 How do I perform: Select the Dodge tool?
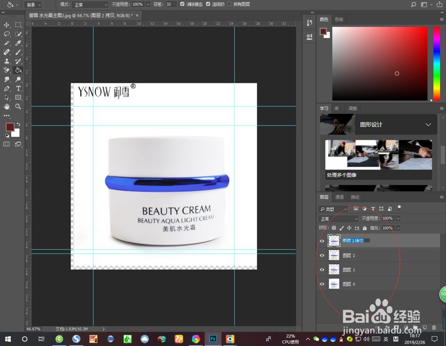coord(18,79)
